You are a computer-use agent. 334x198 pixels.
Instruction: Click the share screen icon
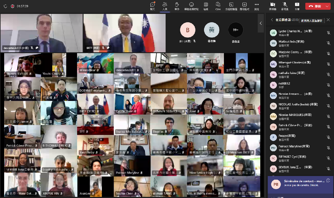[297, 6]
